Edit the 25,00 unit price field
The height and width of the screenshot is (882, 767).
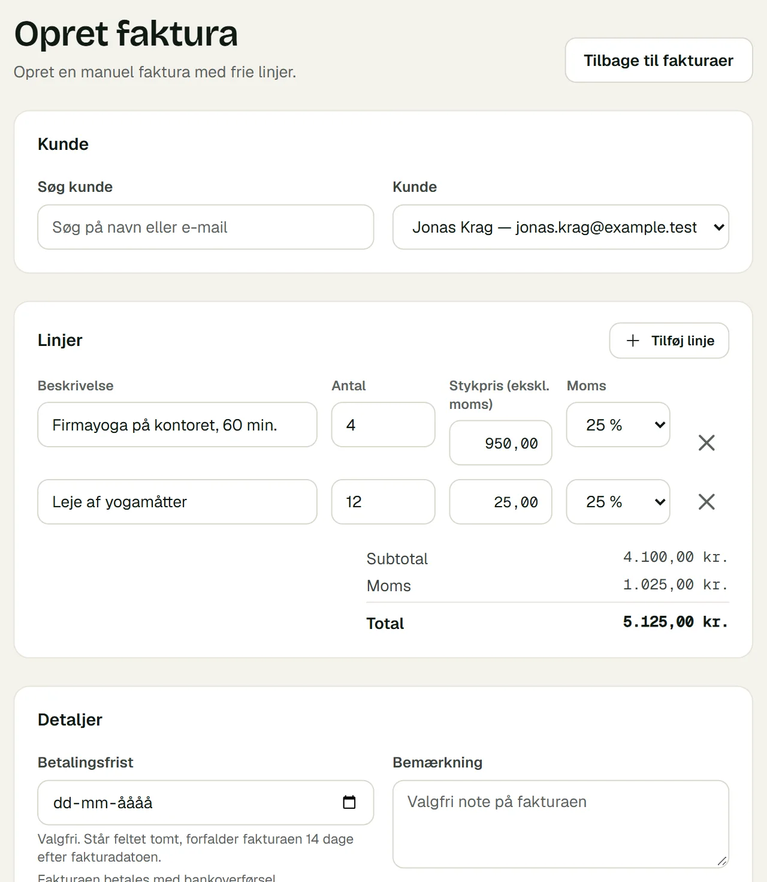coord(500,502)
